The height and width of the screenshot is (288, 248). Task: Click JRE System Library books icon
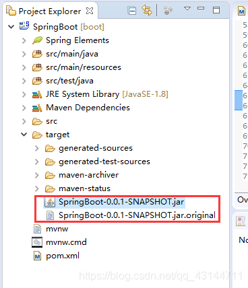tap(37, 95)
